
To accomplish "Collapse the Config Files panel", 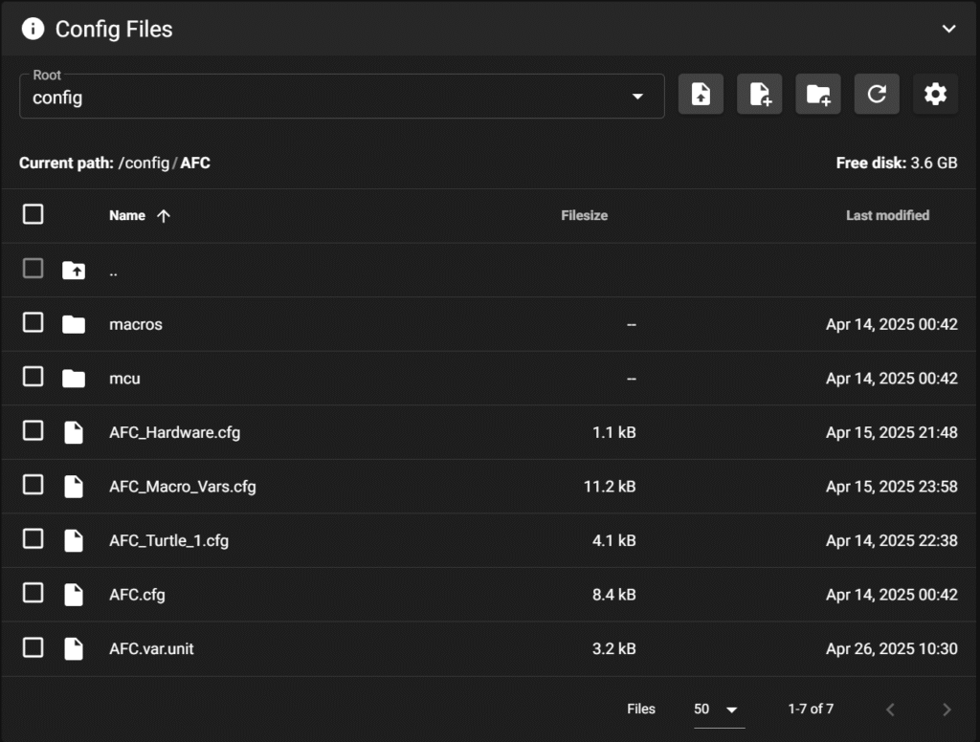I will click(948, 29).
